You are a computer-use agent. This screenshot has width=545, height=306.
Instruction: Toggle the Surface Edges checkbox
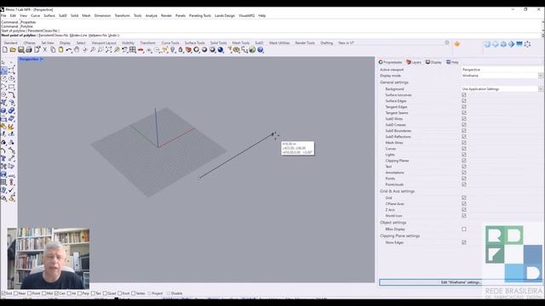pos(464,101)
